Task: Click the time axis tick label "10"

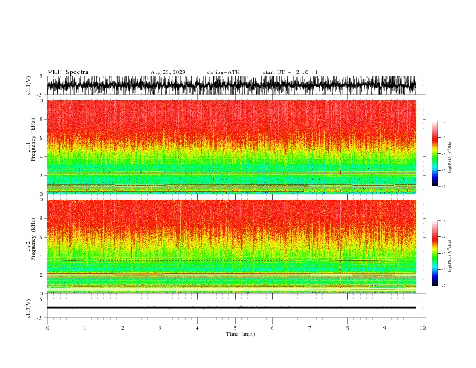Action: click(x=423, y=328)
